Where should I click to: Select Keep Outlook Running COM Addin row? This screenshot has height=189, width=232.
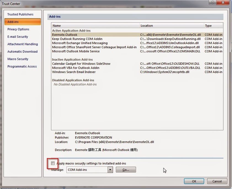click(137, 39)
